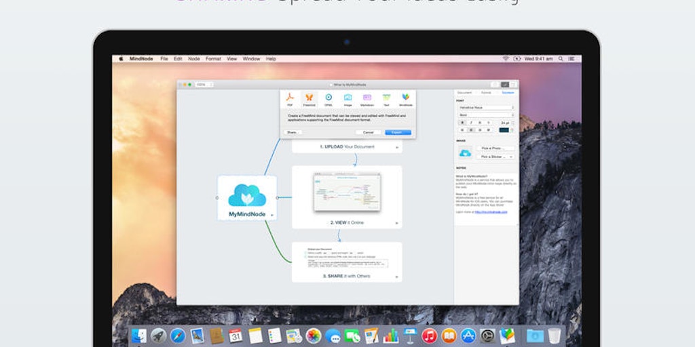The width and height of the screenshot is (695, 347).
Task: Select FreeMind export format icon
Action: coord(309,98)
